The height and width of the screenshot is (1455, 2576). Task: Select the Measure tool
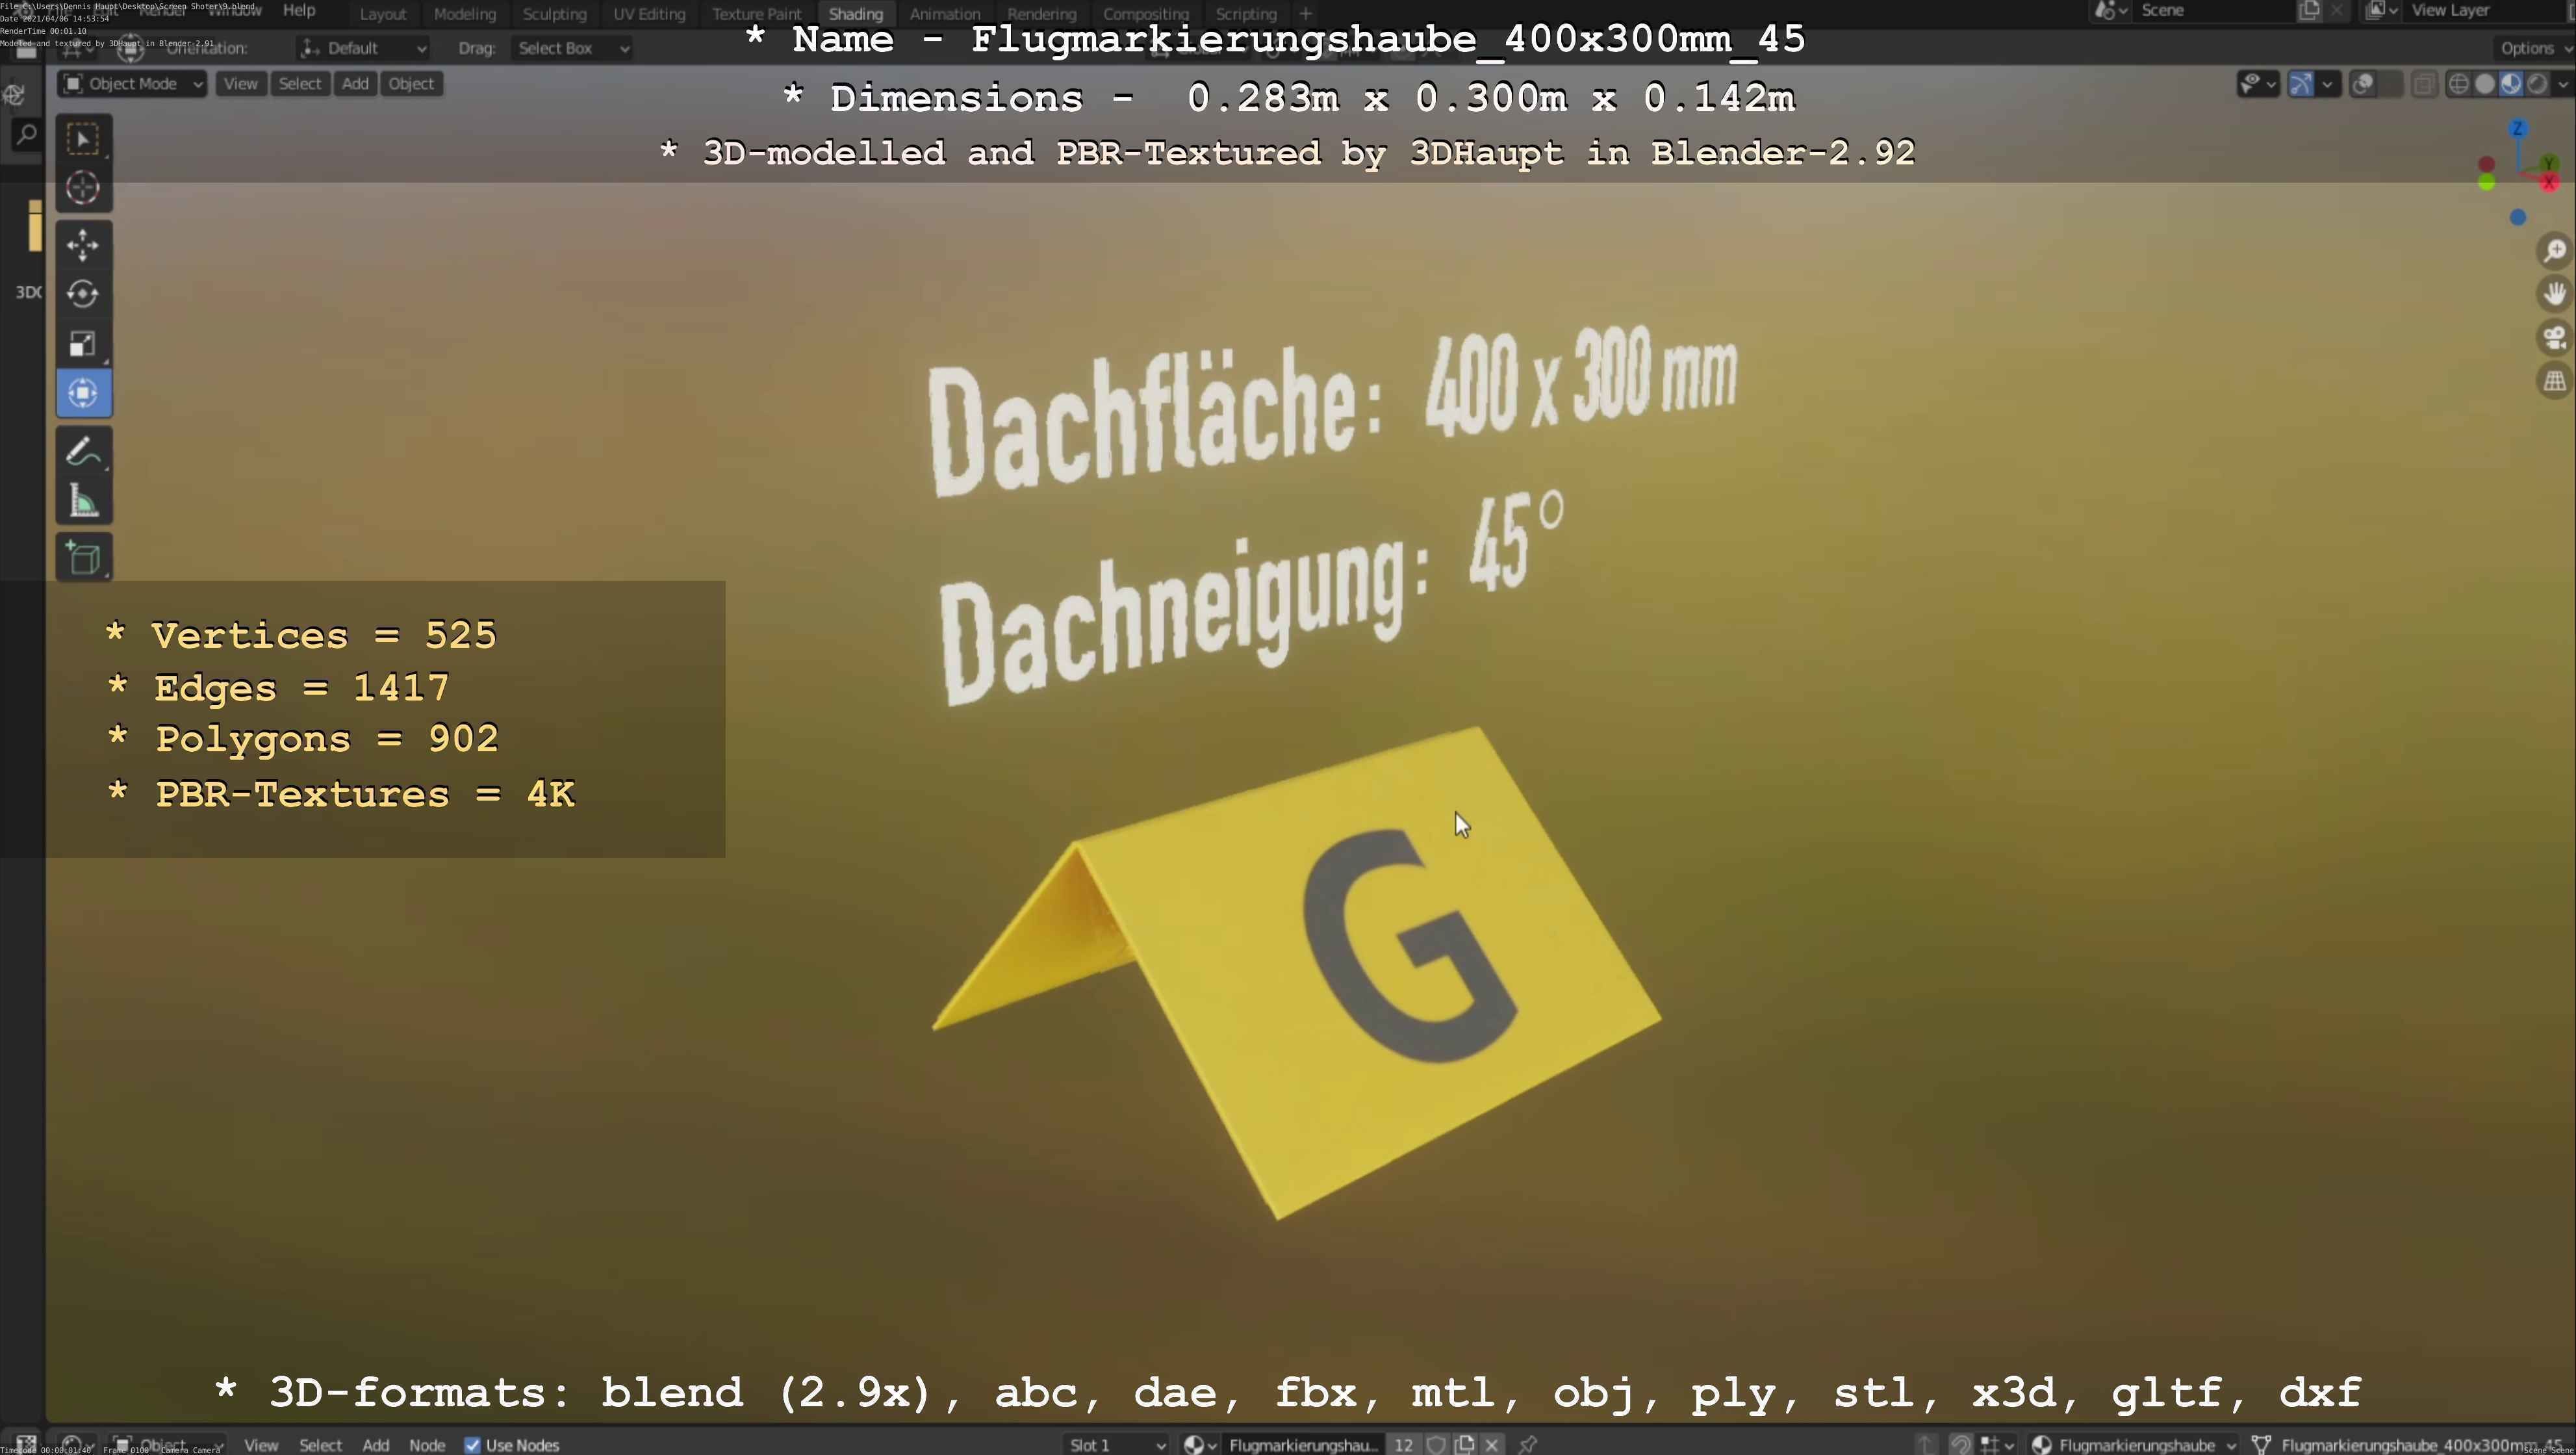83,502
